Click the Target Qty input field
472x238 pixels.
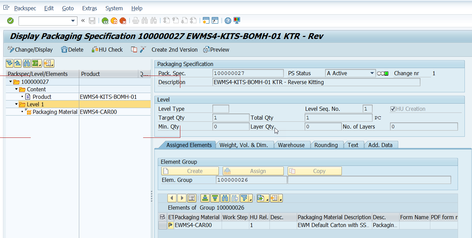click(231, 118)
